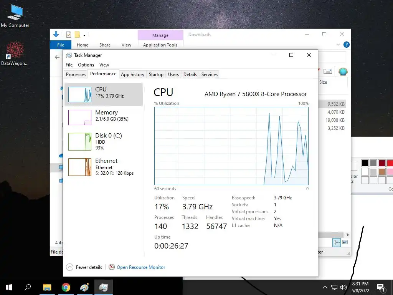Select the 4,070 KB file row
The width and height of the screenshot is (393, 295).
(x=332, y=112)
